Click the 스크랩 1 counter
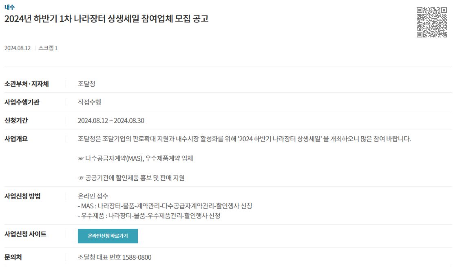This screenshot has width=453, height=269. pyautogui.click(x=48, y=48)
